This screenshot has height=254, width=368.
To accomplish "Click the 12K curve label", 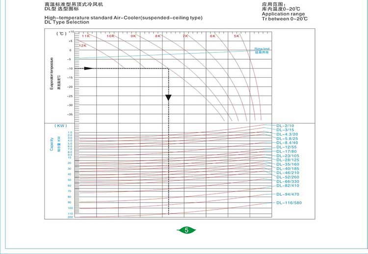I will pos(83,45).
